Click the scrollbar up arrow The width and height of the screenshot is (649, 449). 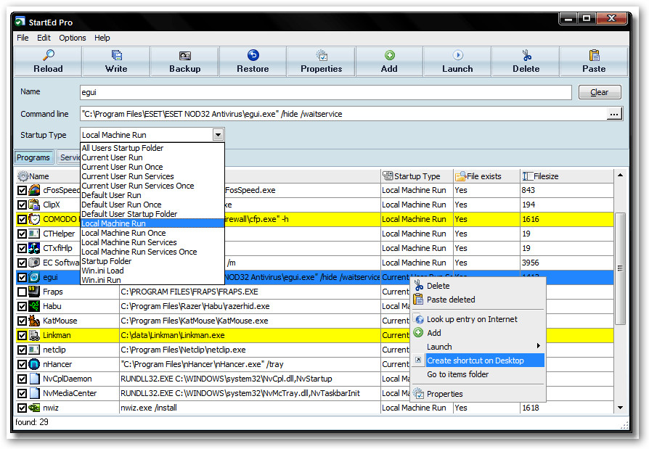point(620,176)
